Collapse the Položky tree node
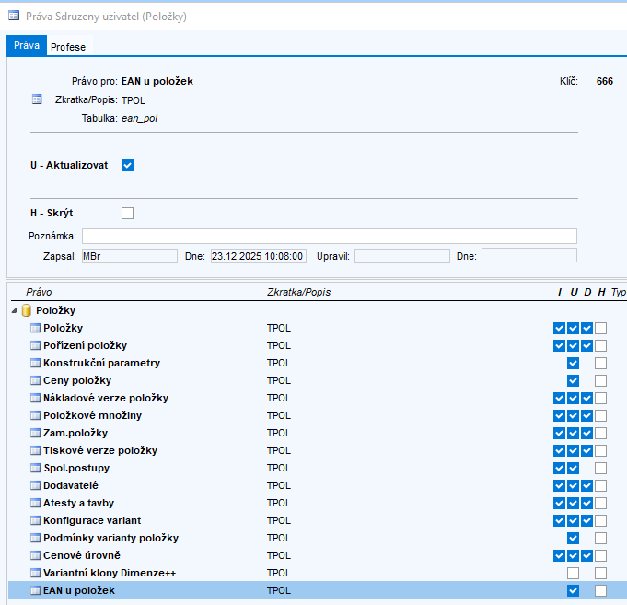Screen dimensions: 627x605 pos(13,311)
